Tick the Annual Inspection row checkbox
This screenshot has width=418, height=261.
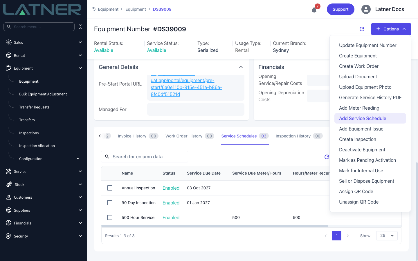pyautogui.click(x=110, y=188)
